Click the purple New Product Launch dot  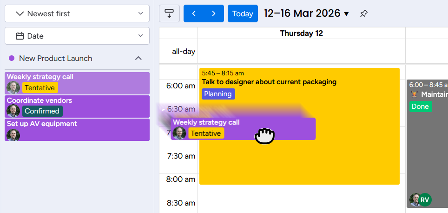click(12, 58)
